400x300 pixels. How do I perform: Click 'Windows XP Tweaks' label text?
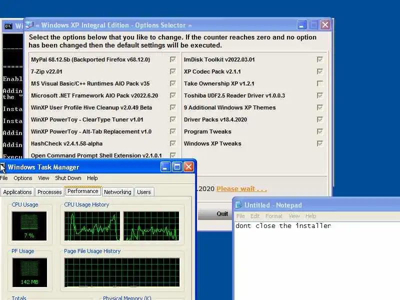tap(212, 143)
